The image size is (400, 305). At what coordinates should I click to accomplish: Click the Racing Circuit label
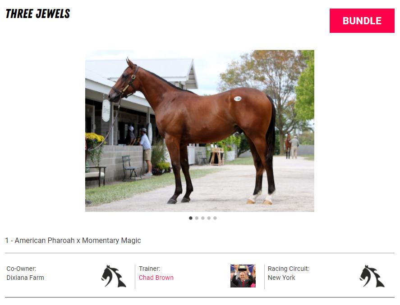click(289, 269)
